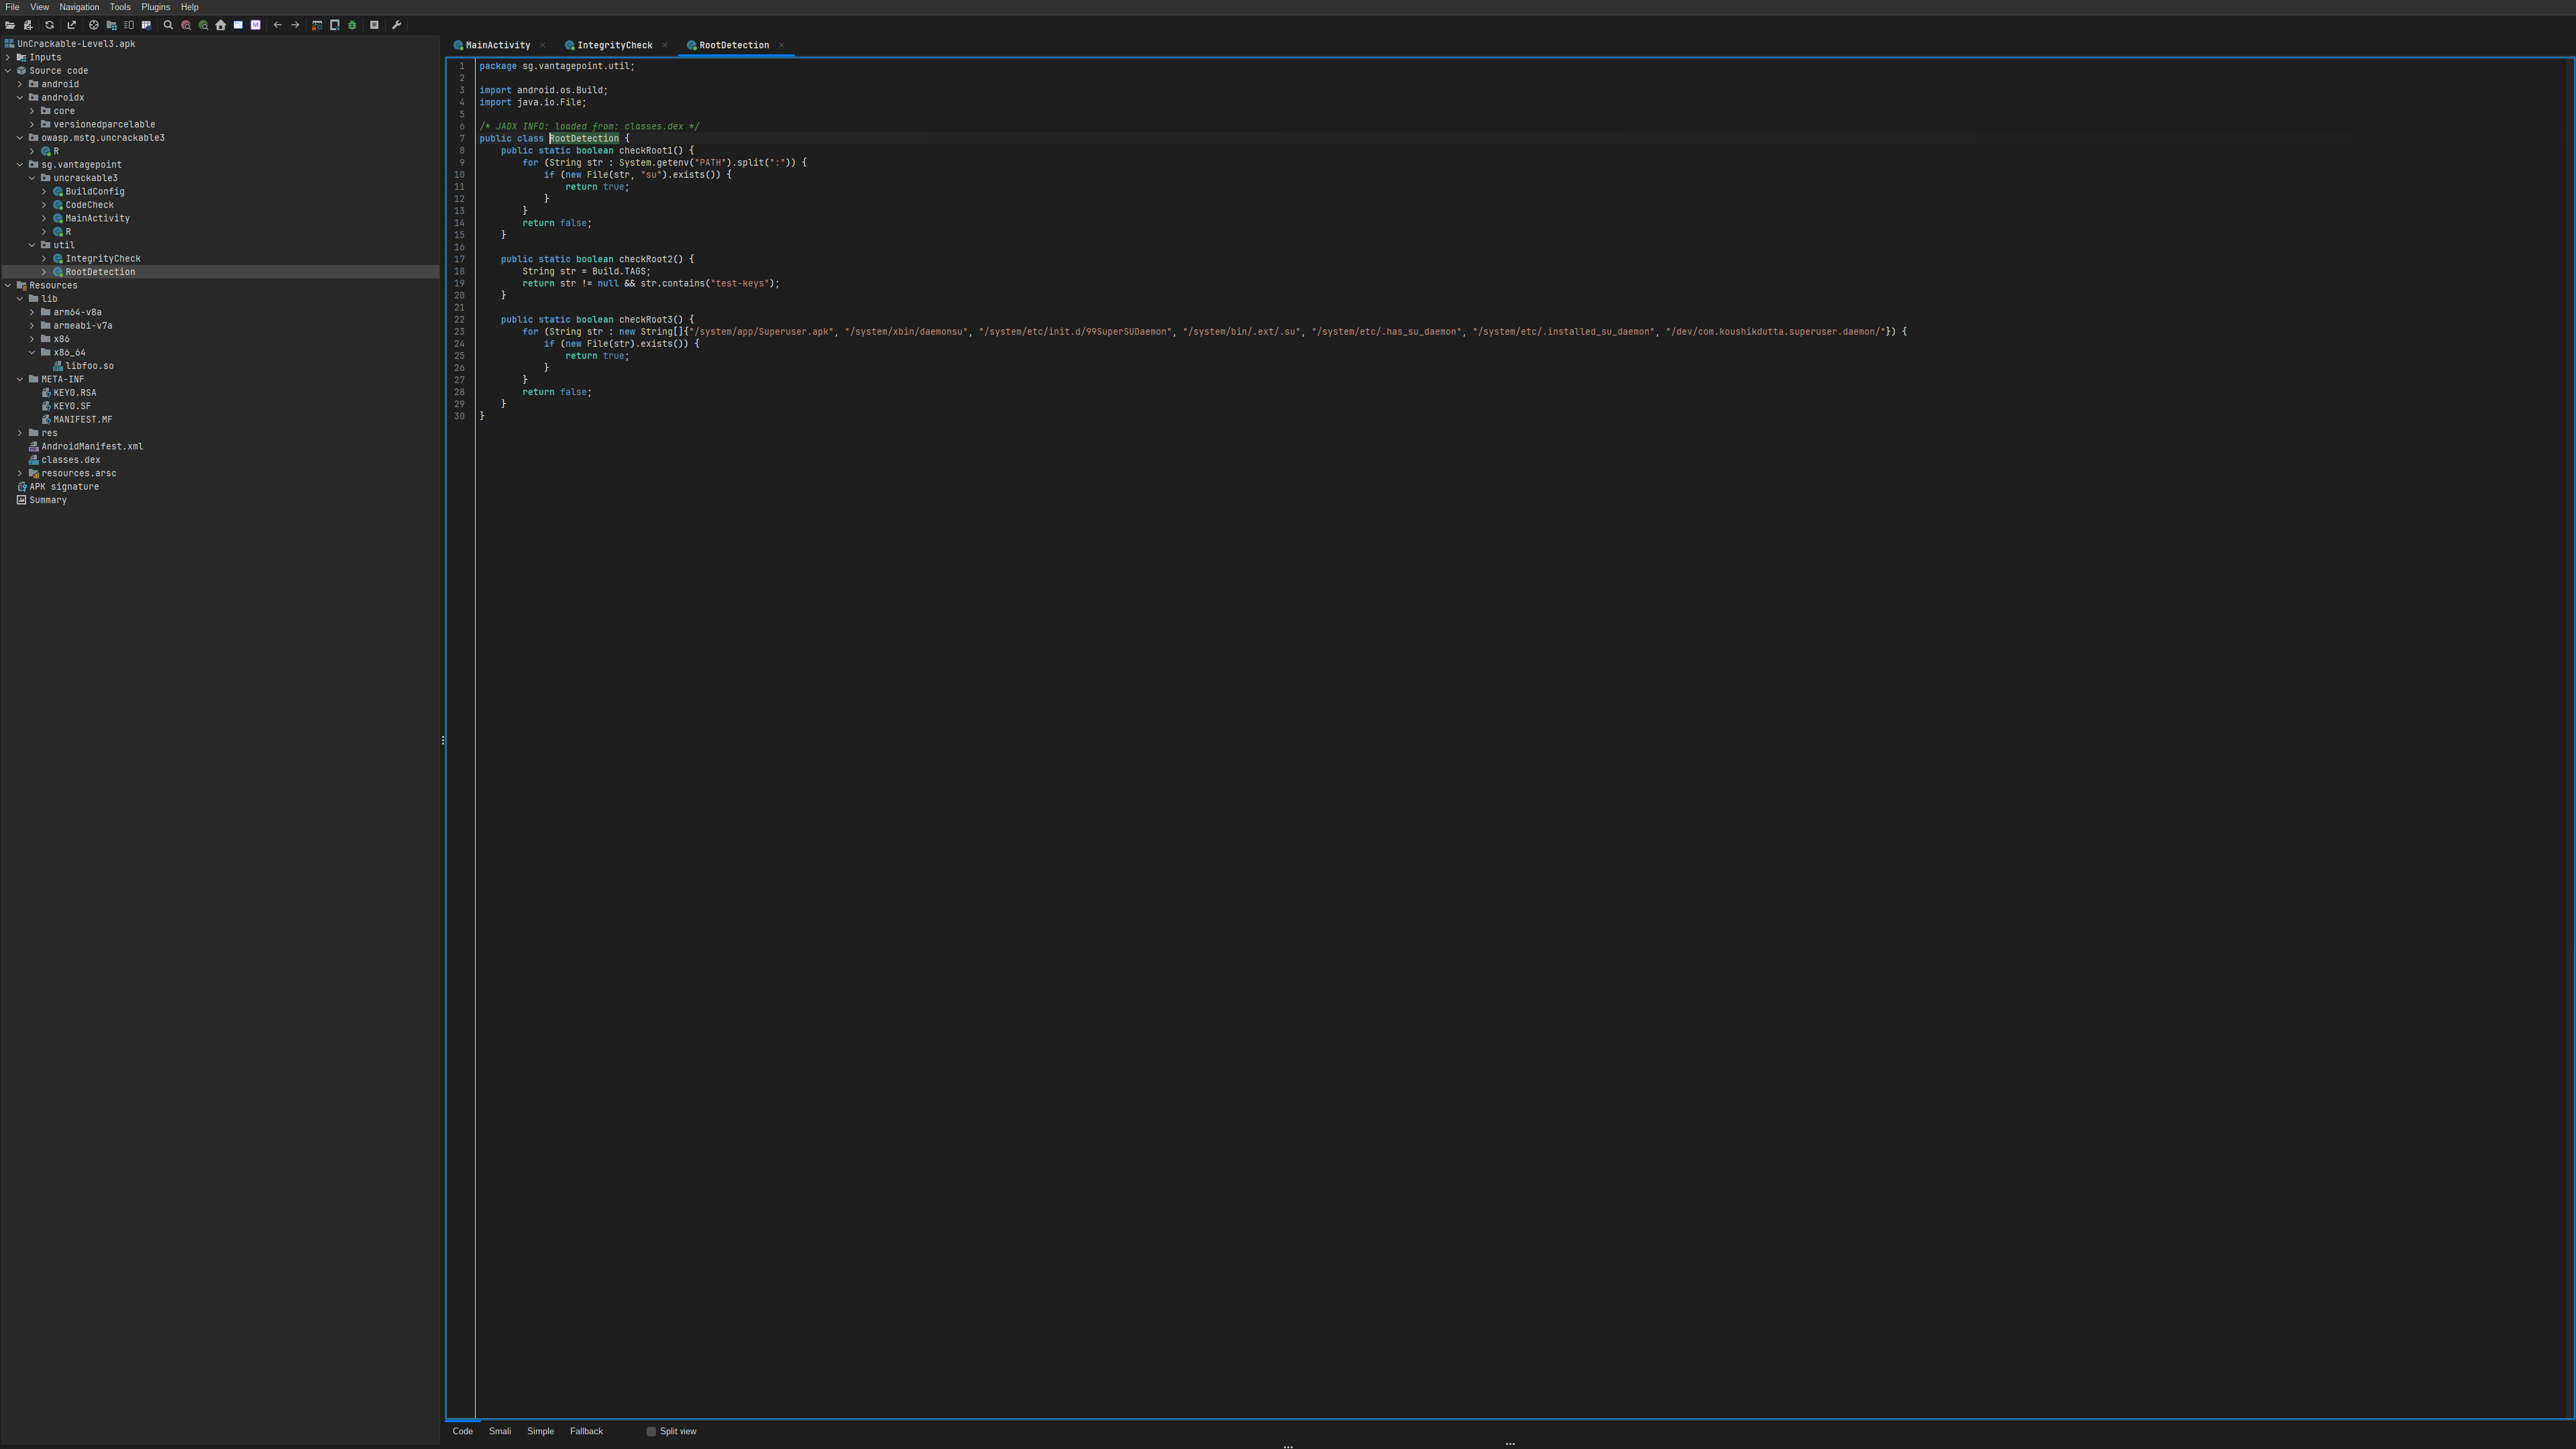The image size is (2576, 1449).
Task: Toggle deobfuscation lock-gear icon
Action: (317, 25)
